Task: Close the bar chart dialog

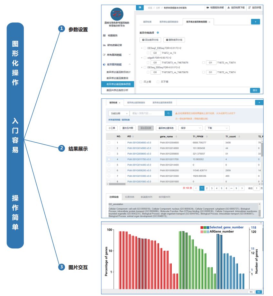Action: pos(261,223)
